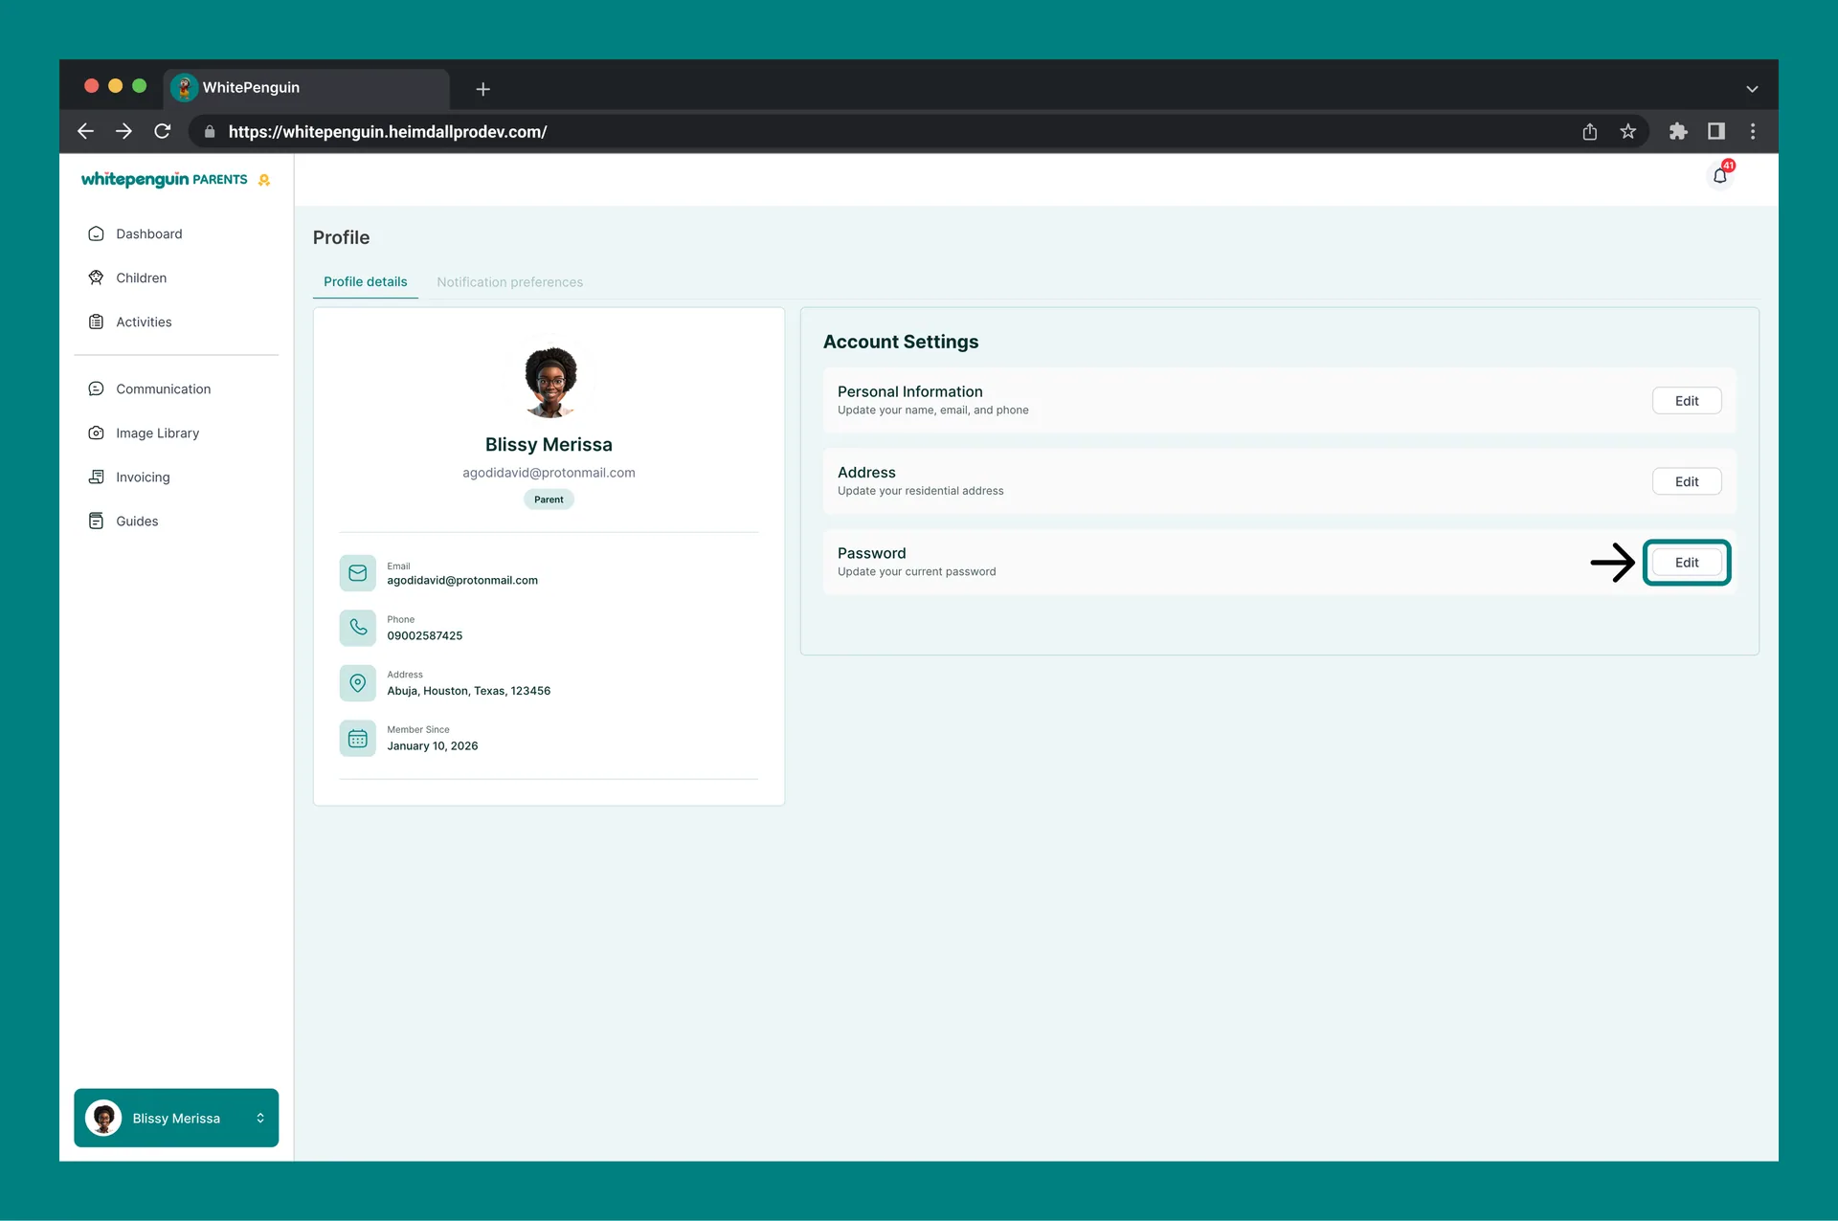1838x1221 pixels.
Task: Click the date January 10, 2026
Action: coord(432,746)
